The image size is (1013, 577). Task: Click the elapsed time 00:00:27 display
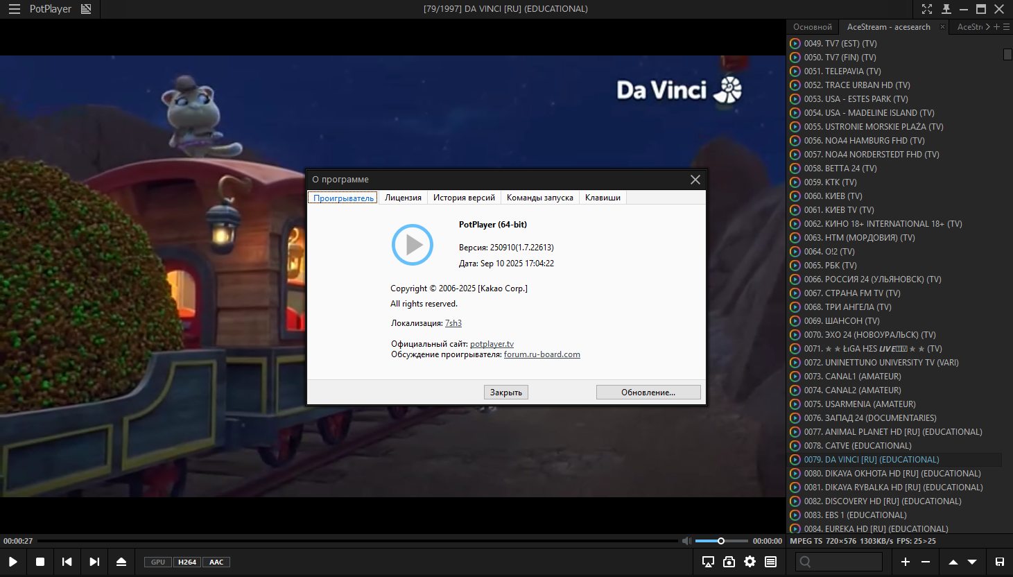tap(18, 541)
